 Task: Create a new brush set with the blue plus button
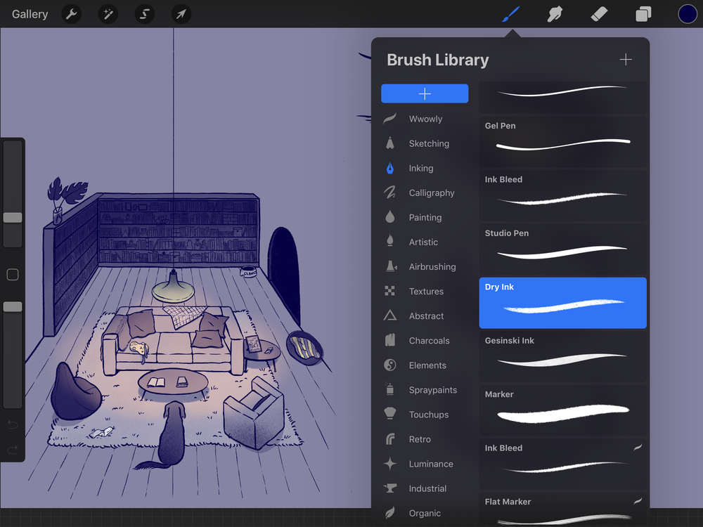point(425,93)
